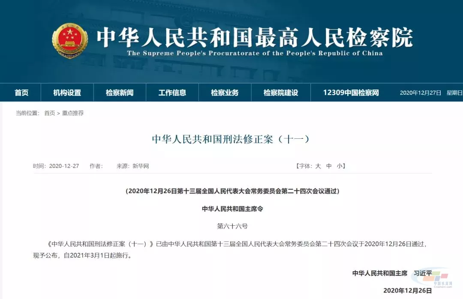Navigate to 检察业务

point(225,92)
